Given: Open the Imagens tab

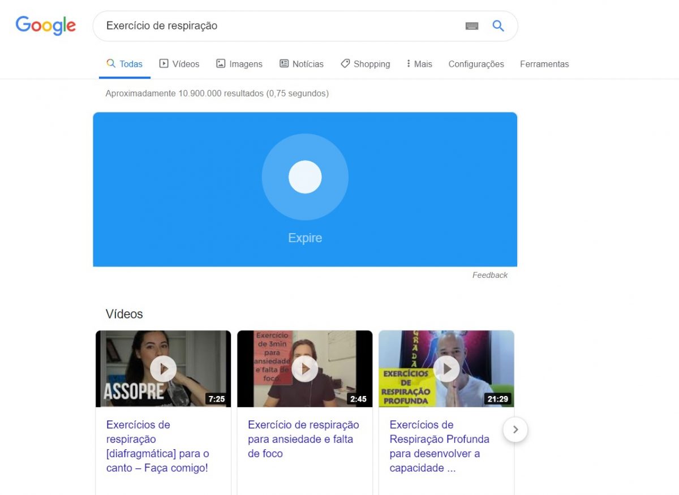Looking at the screenshot, I should click(x=239, y=64).
